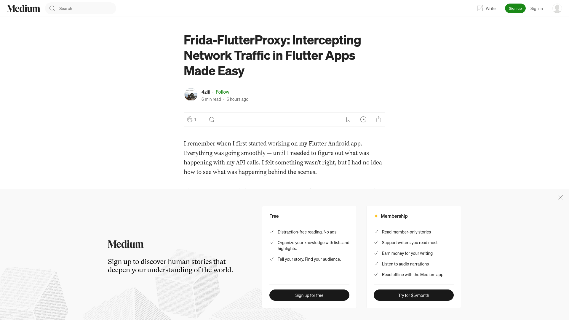569x320 pixels.
Task: Click the share icon on article
Action: point(379,119)
